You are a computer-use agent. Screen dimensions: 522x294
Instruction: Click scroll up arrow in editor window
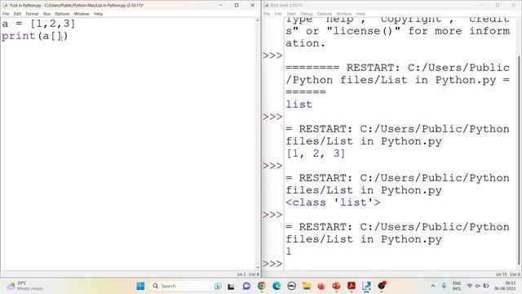point(258,20)
